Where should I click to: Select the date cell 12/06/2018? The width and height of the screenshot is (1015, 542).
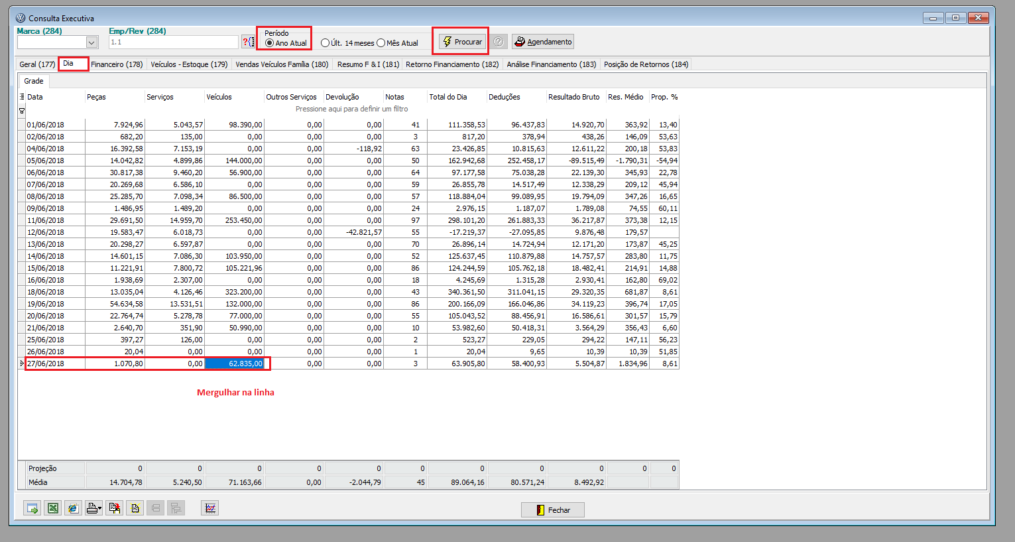pyautogui.click(x=55, y=232)
